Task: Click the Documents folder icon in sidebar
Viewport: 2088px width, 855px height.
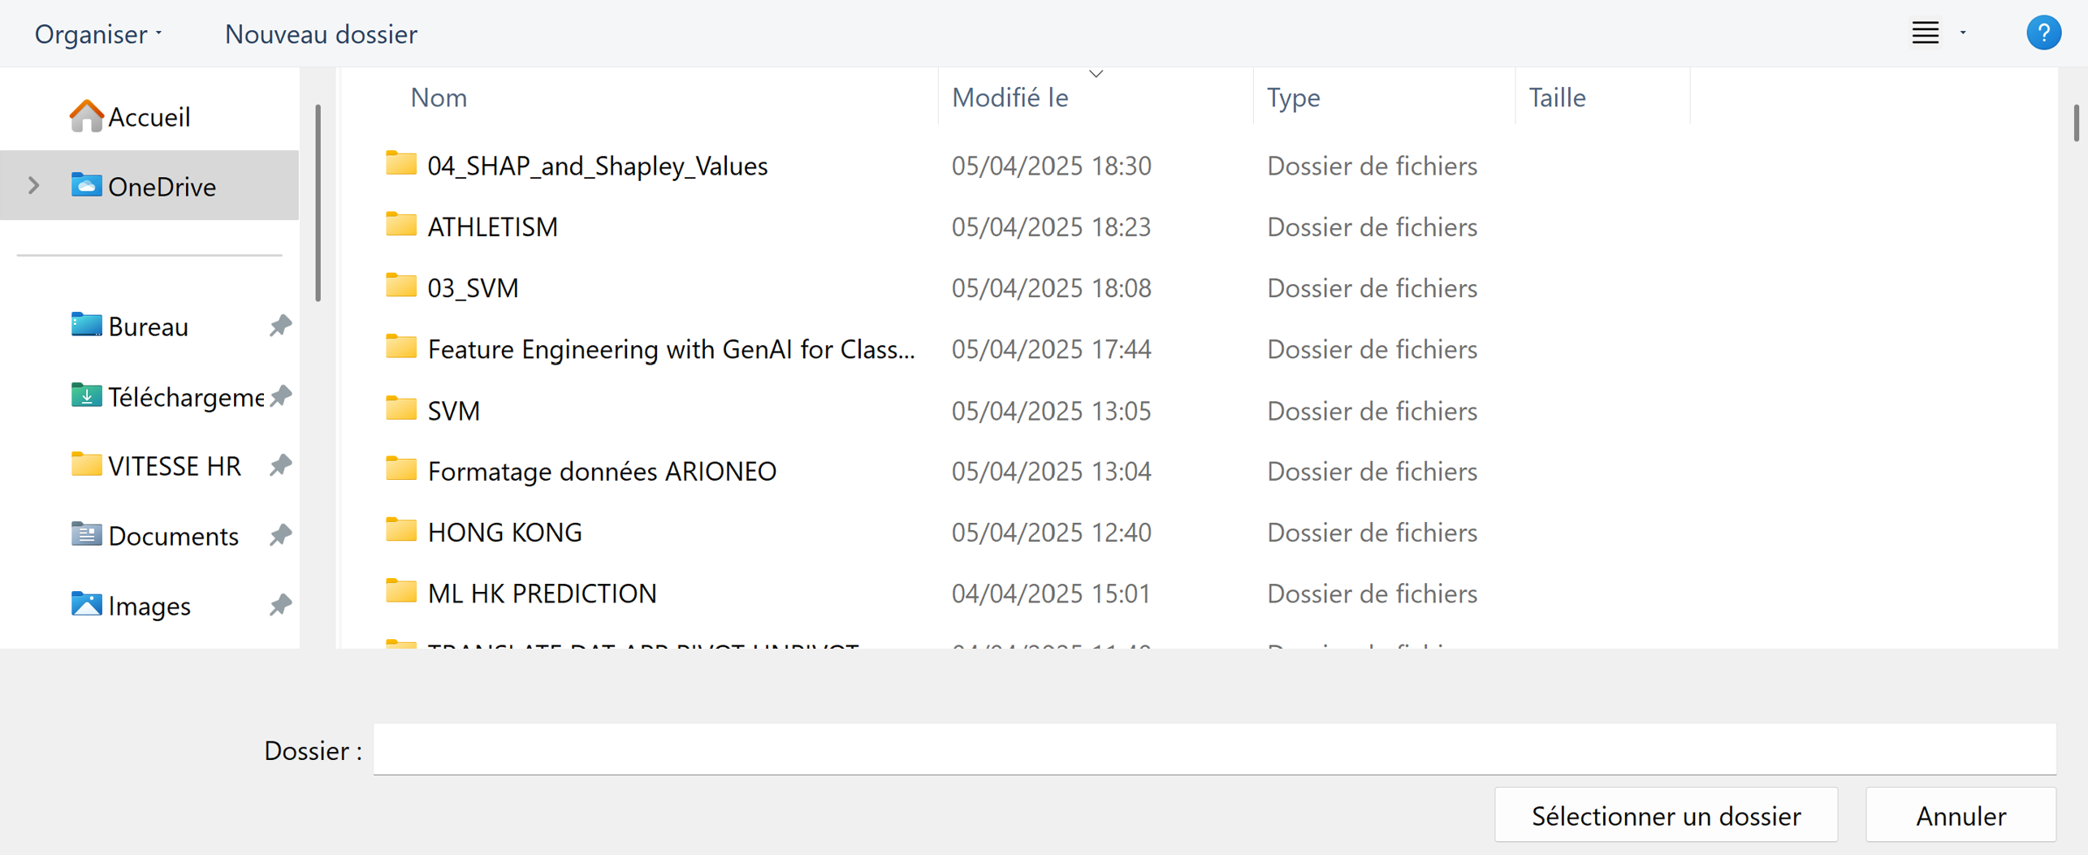Action: point(86,536)
